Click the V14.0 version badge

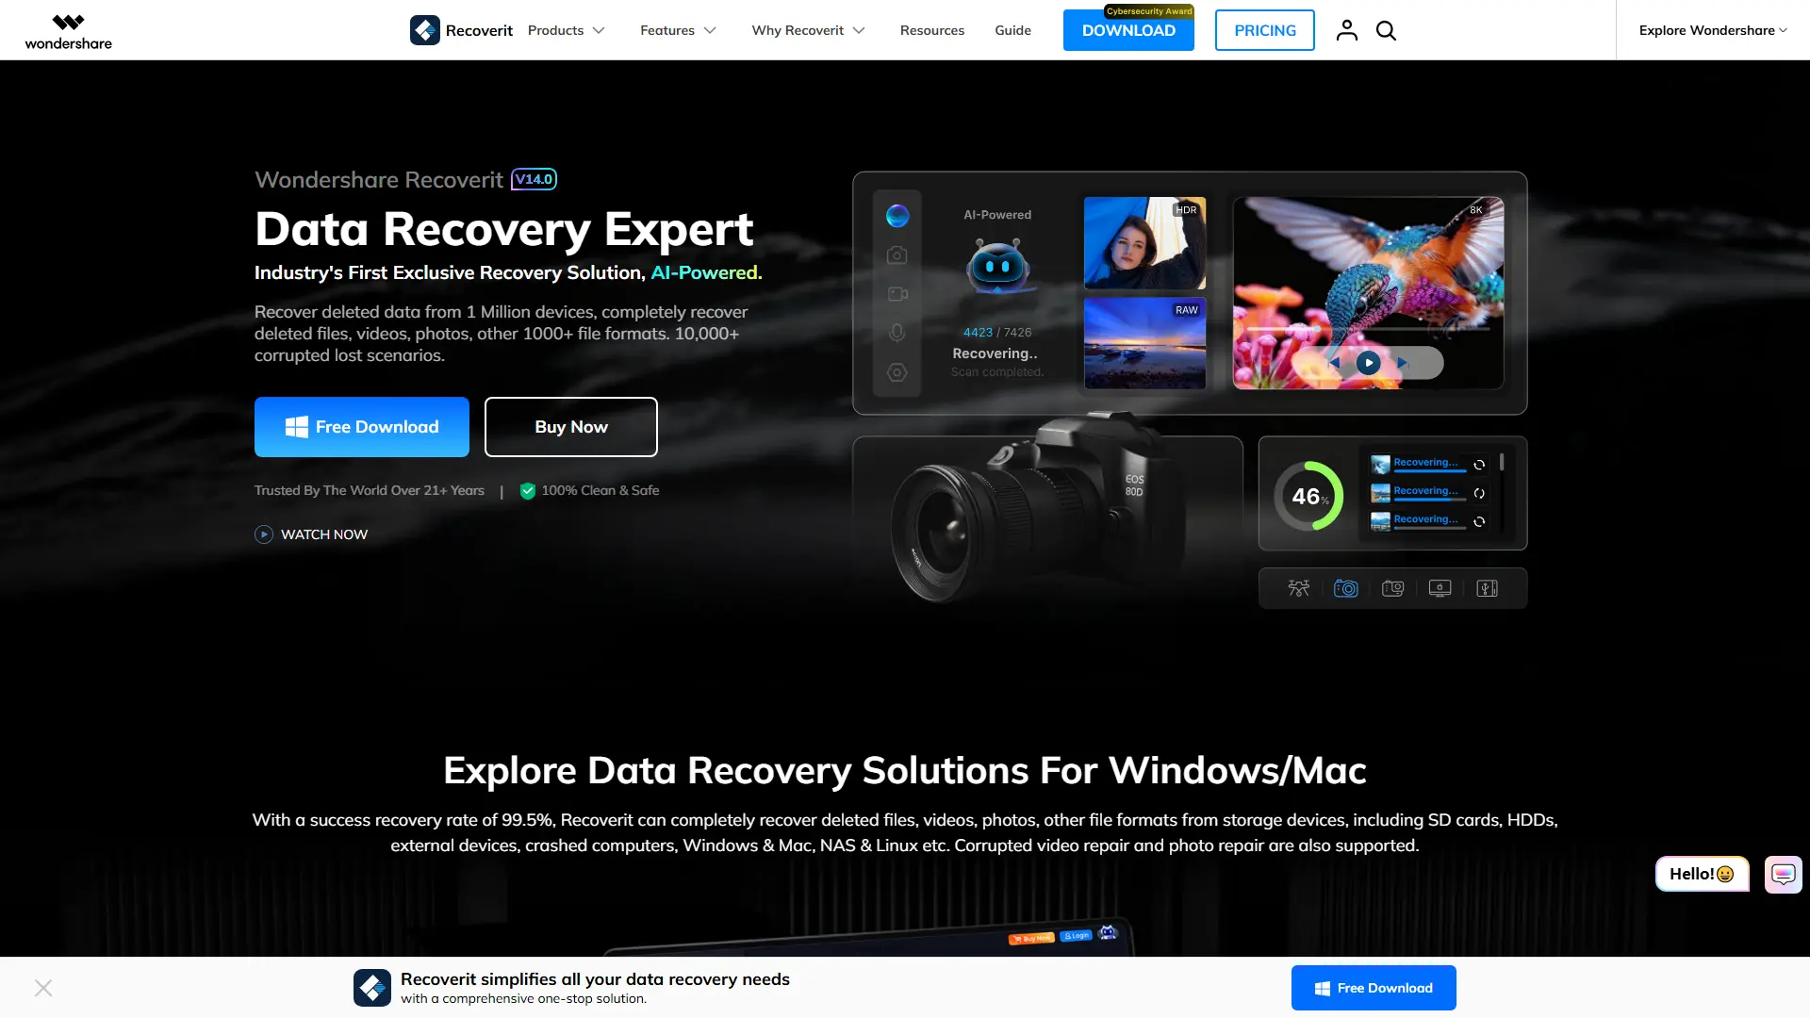(535, 179)
